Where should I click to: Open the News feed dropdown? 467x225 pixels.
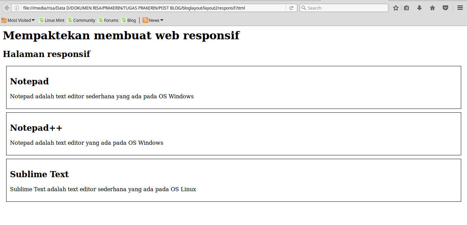coord(153,20)
